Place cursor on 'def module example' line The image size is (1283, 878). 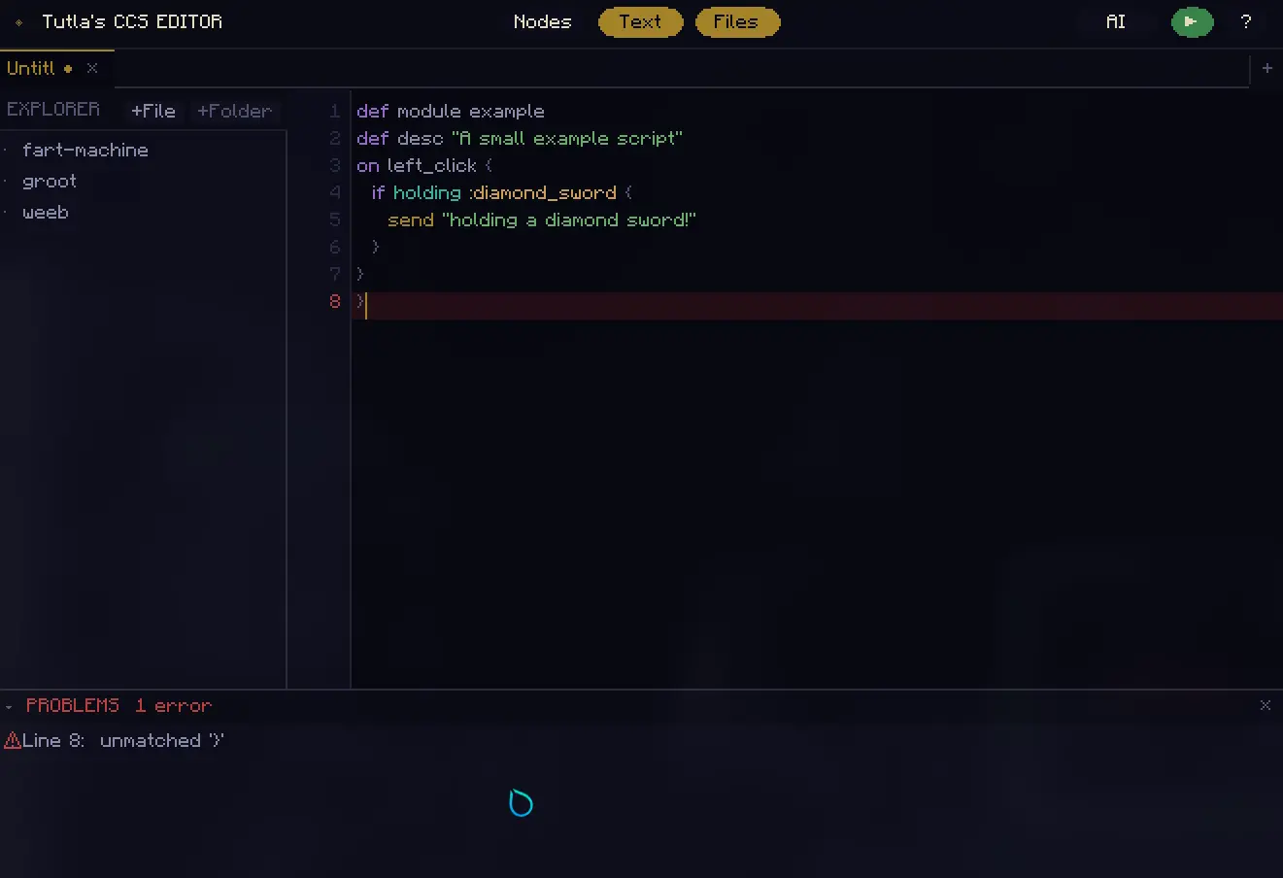coord(451,111)
